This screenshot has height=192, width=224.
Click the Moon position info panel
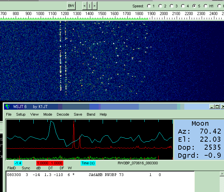tap(199, 140)
